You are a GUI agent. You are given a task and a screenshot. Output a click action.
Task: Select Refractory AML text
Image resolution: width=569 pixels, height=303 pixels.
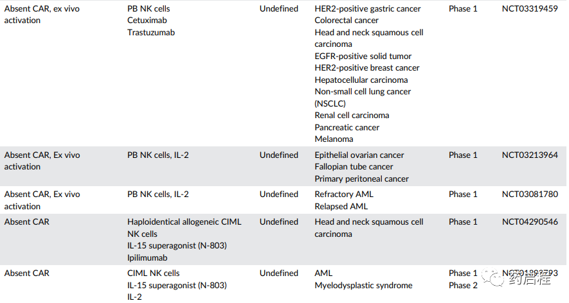click(x=344, y=195)
